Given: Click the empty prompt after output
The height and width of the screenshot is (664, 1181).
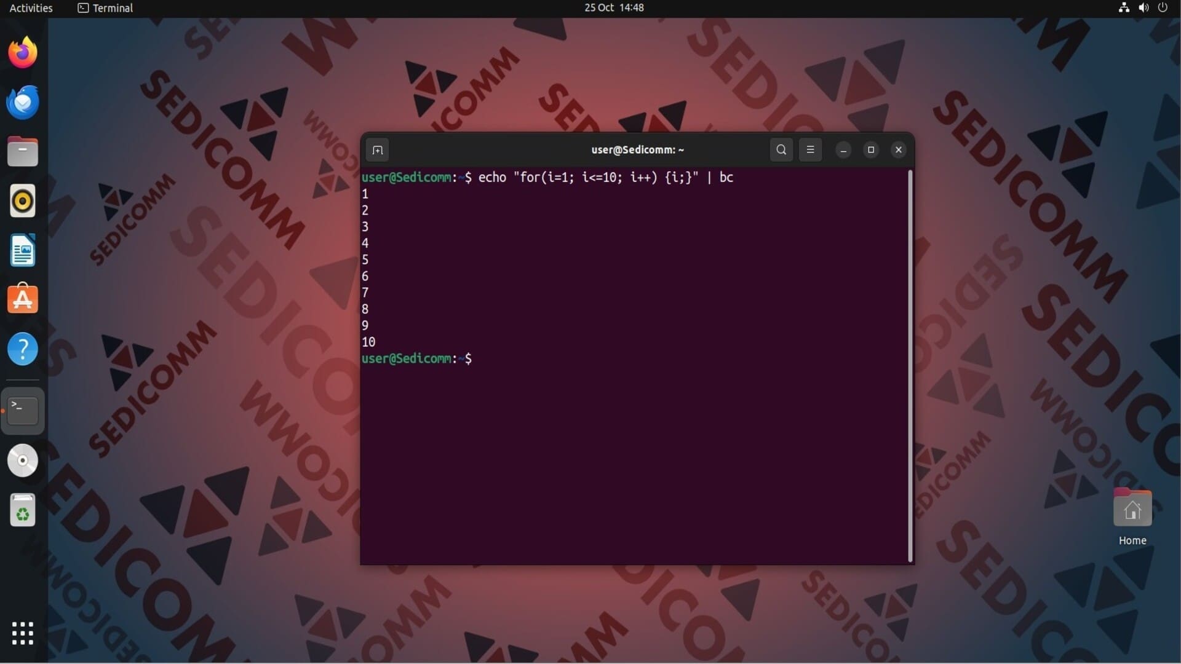Looking at the screenshot, I should click(417, 359).
